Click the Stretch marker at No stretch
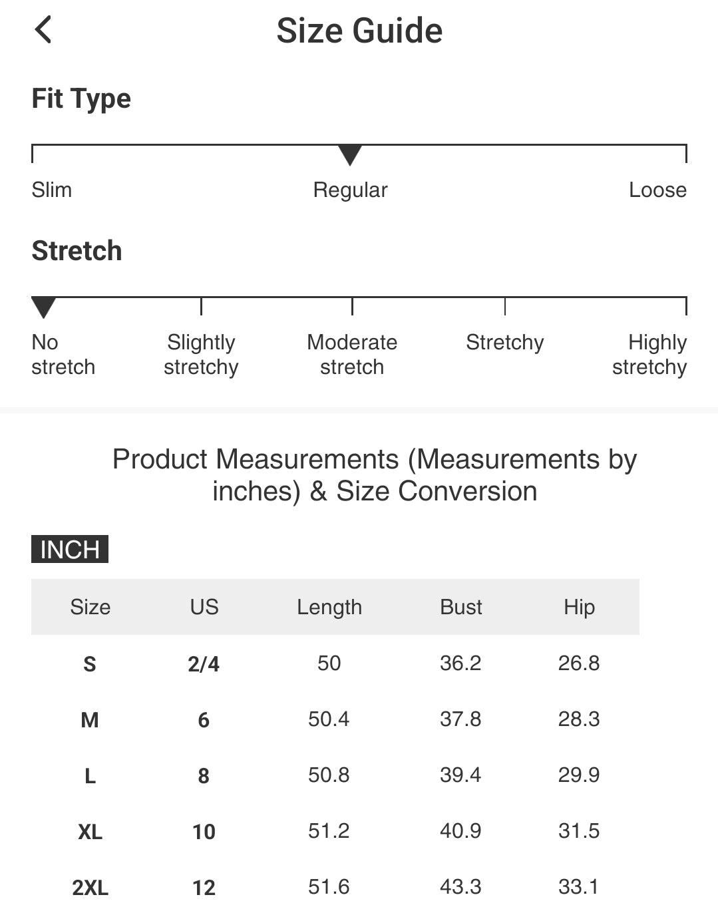Screen dimensions: 718x917 (x=43, y=308)
